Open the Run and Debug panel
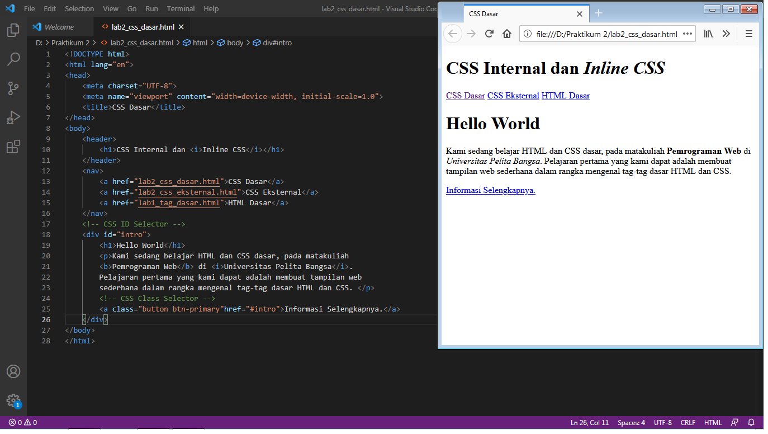 [x=13, y=117]
